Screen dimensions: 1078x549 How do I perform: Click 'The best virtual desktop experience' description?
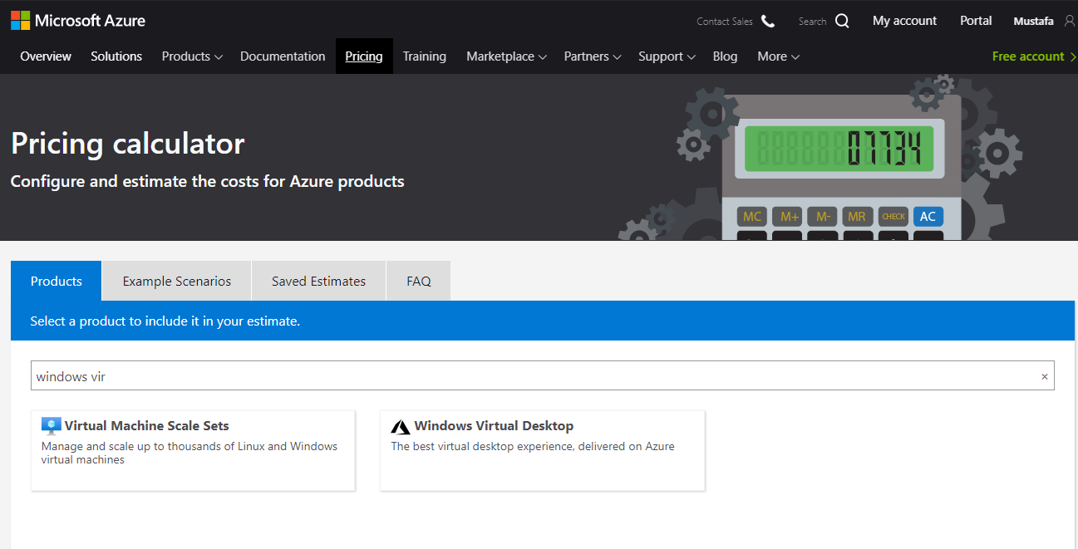click(533, 446)
